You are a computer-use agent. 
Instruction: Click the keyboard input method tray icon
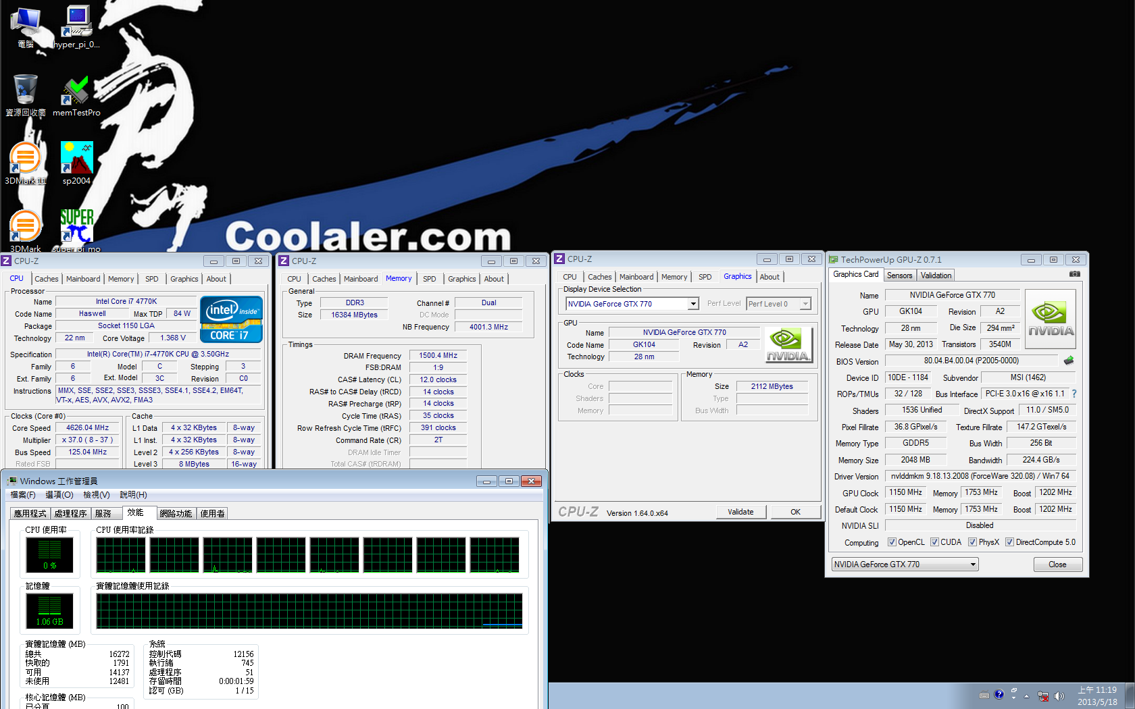click(x=984, y=695)
